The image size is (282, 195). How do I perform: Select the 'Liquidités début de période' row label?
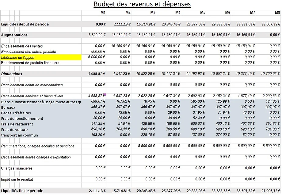[25, 24]
